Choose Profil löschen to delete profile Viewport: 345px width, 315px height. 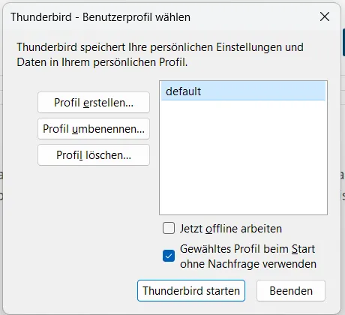pyautogui.click(x=94, y=155)
